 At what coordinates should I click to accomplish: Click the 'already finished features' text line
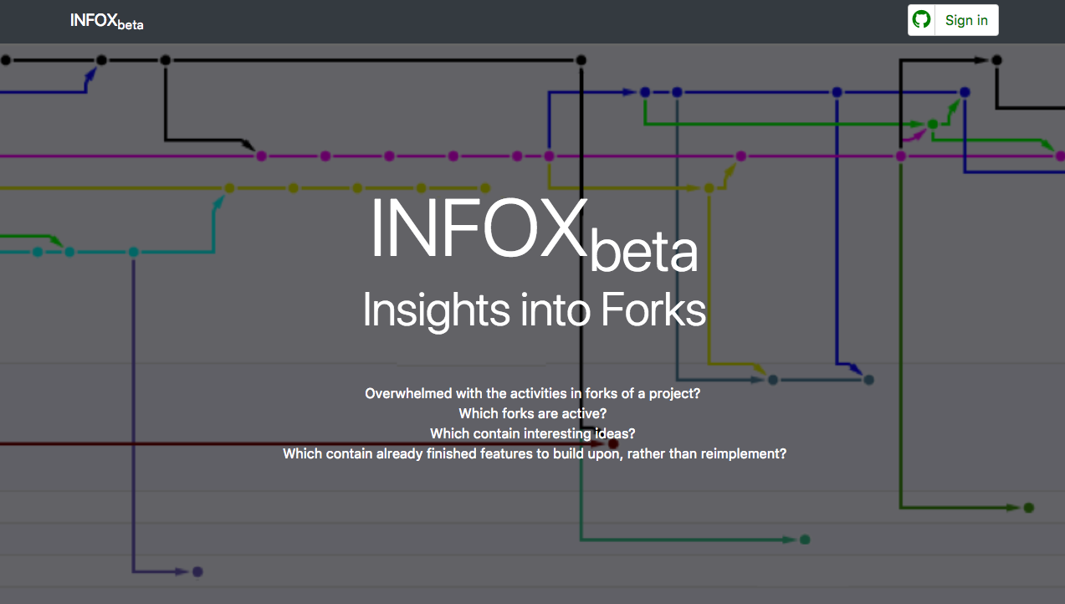534,453
